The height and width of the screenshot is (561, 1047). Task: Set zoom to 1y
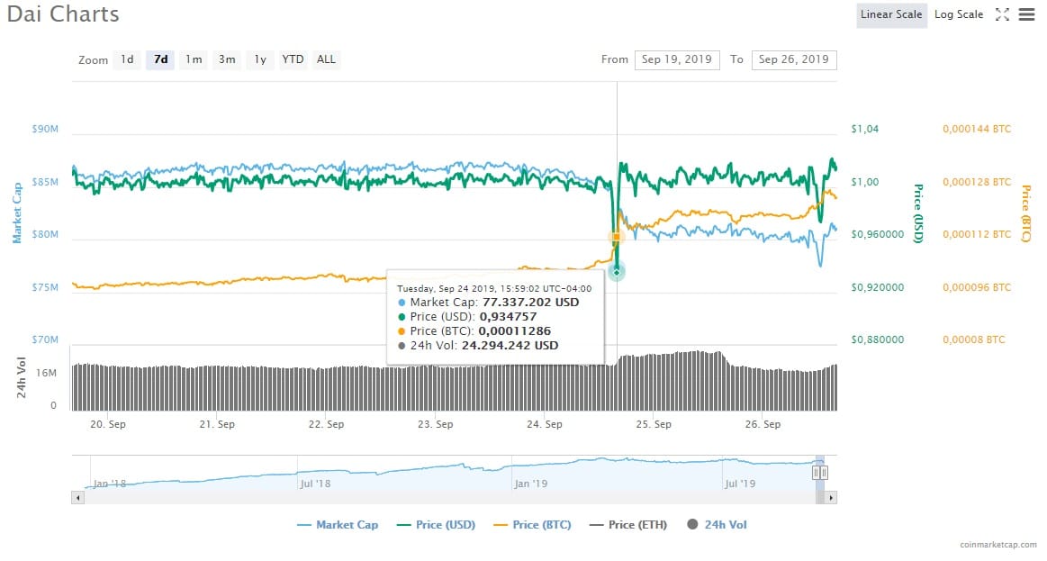coord(260,59)
